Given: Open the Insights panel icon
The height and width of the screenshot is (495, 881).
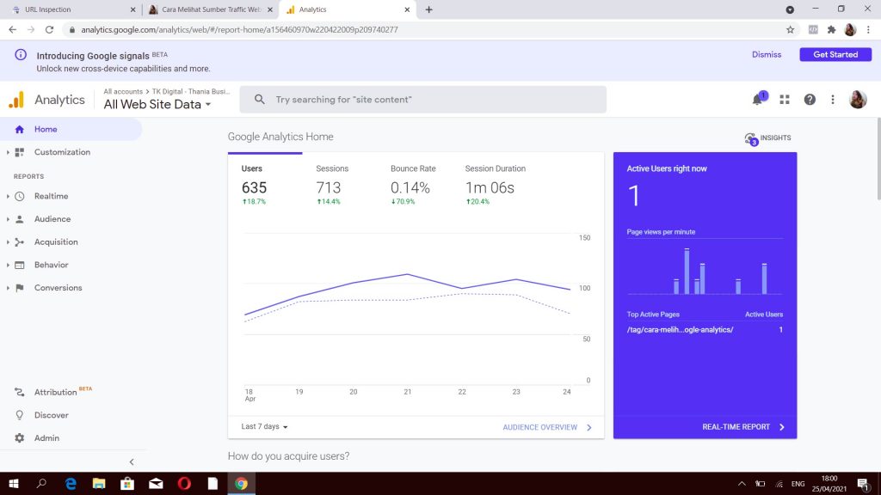Looking at the screenshot, I should pos(750,138).
